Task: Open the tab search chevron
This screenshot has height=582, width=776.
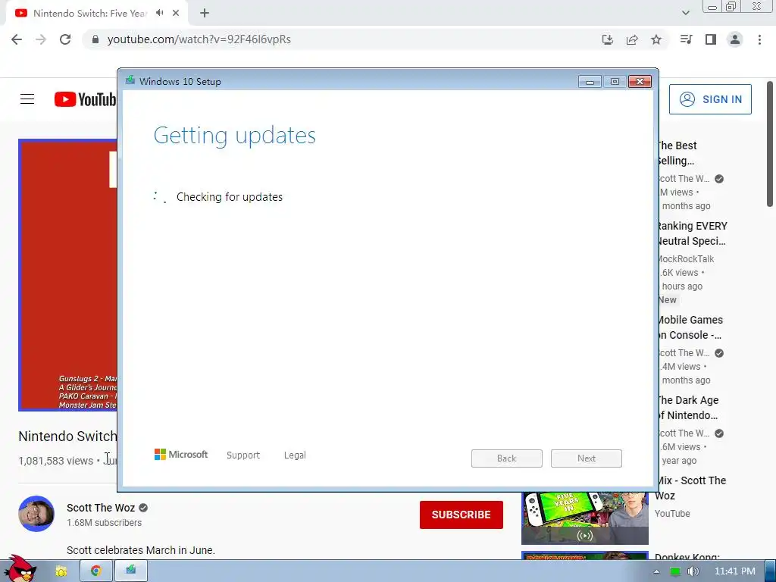Action: 685,13
